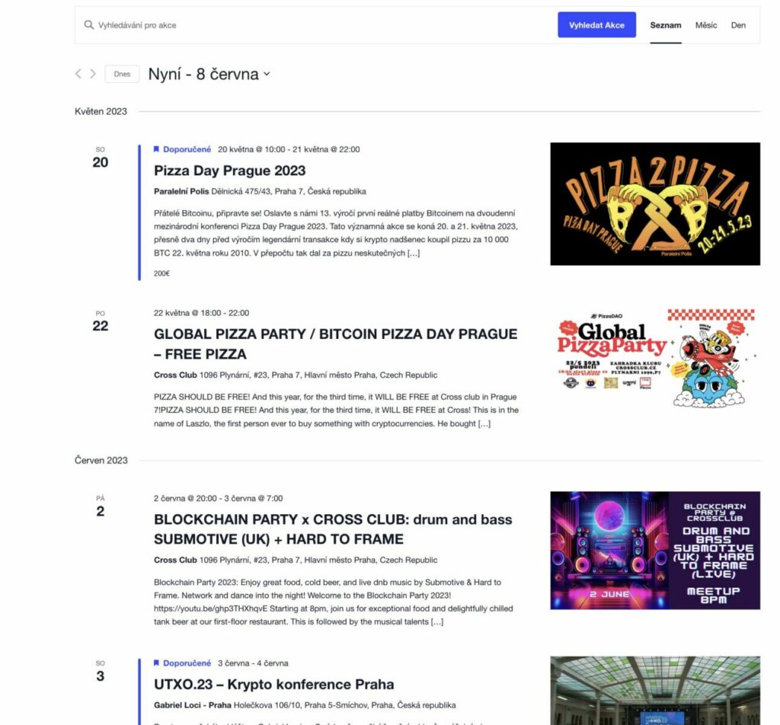Click the Blockchain Party drum and bass thumbnail
780x725 pixels.
click(654, 551)
